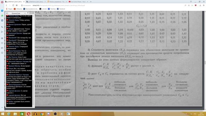Open OBS Studio from taskbar
Image resolution: width=206 pixels, height=116 pixels.
[55, 114]
